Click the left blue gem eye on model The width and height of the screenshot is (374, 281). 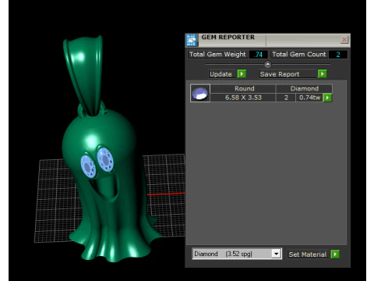pyautogui.click(x=88, y=166)
